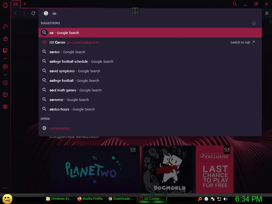
Task: Select 'co - Google Search' suggestion
Action: pos(150,33)
